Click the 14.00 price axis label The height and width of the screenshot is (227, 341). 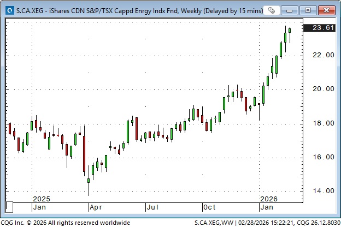point(322,191)
